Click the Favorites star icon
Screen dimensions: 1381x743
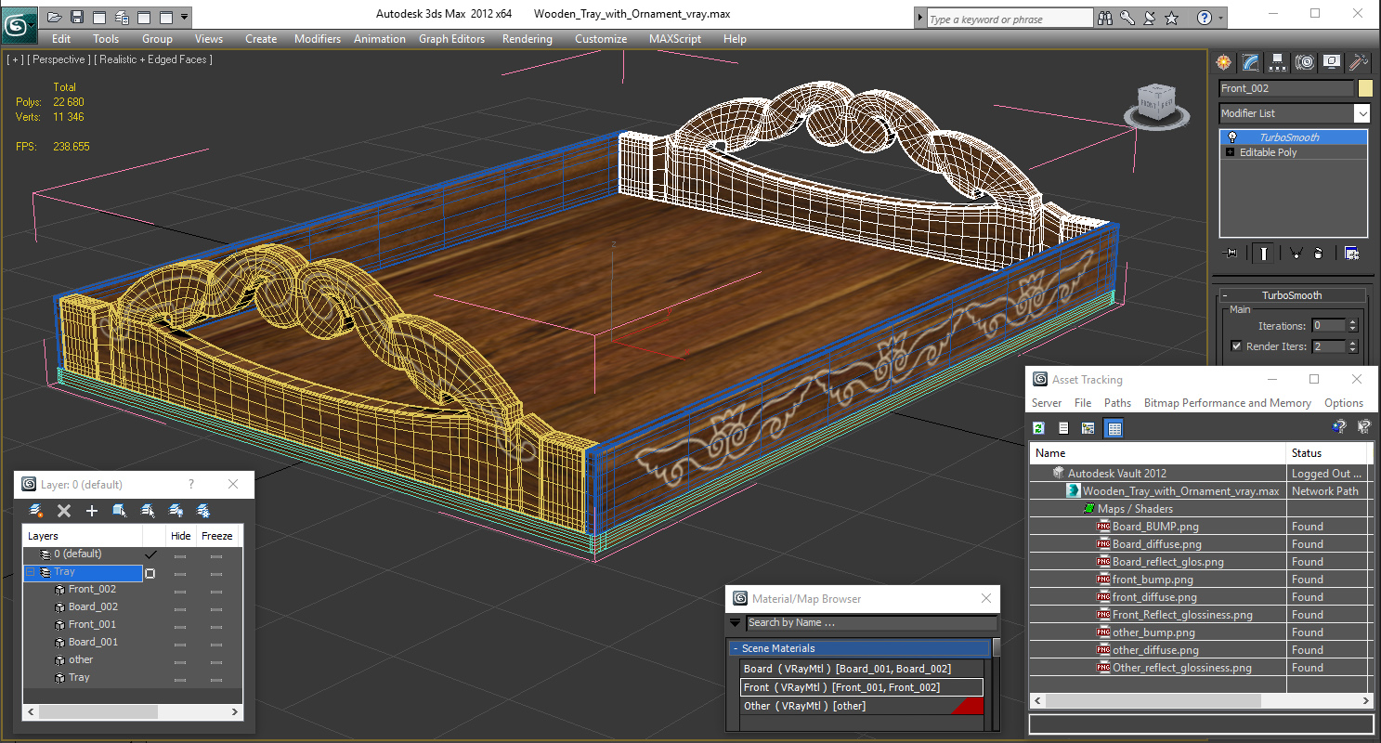[1172, 18]
